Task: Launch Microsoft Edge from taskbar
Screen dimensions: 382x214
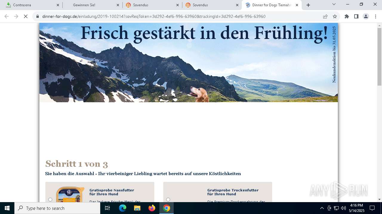Action: [123, 208]
